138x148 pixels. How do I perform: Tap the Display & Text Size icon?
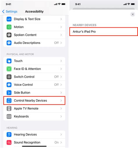tap(9, 19)
